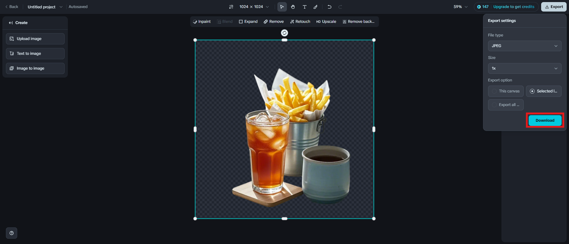The height and width of the screenshot is (244, 569).
Task: Select the pointer select tool
Action: (282, 7)
